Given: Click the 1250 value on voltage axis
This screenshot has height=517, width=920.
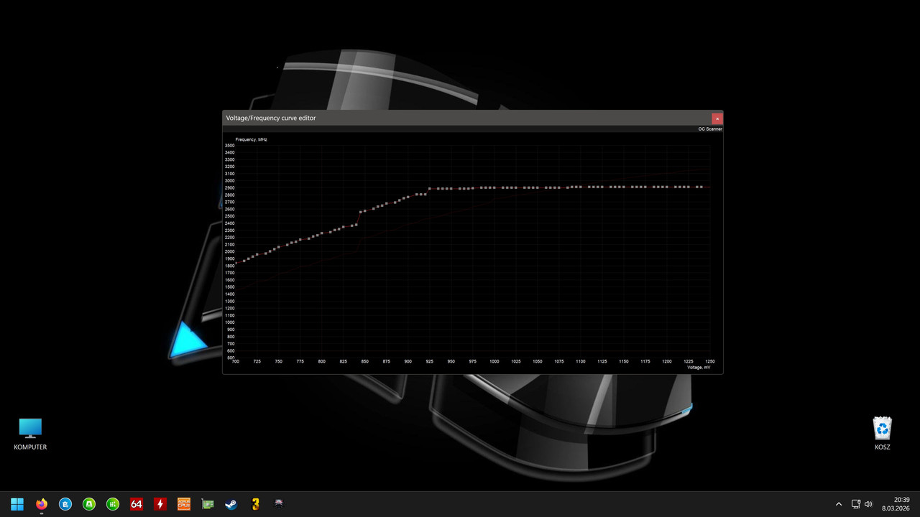Looking at the screenshot, I should pyautogui.click(x=709, y=361).
